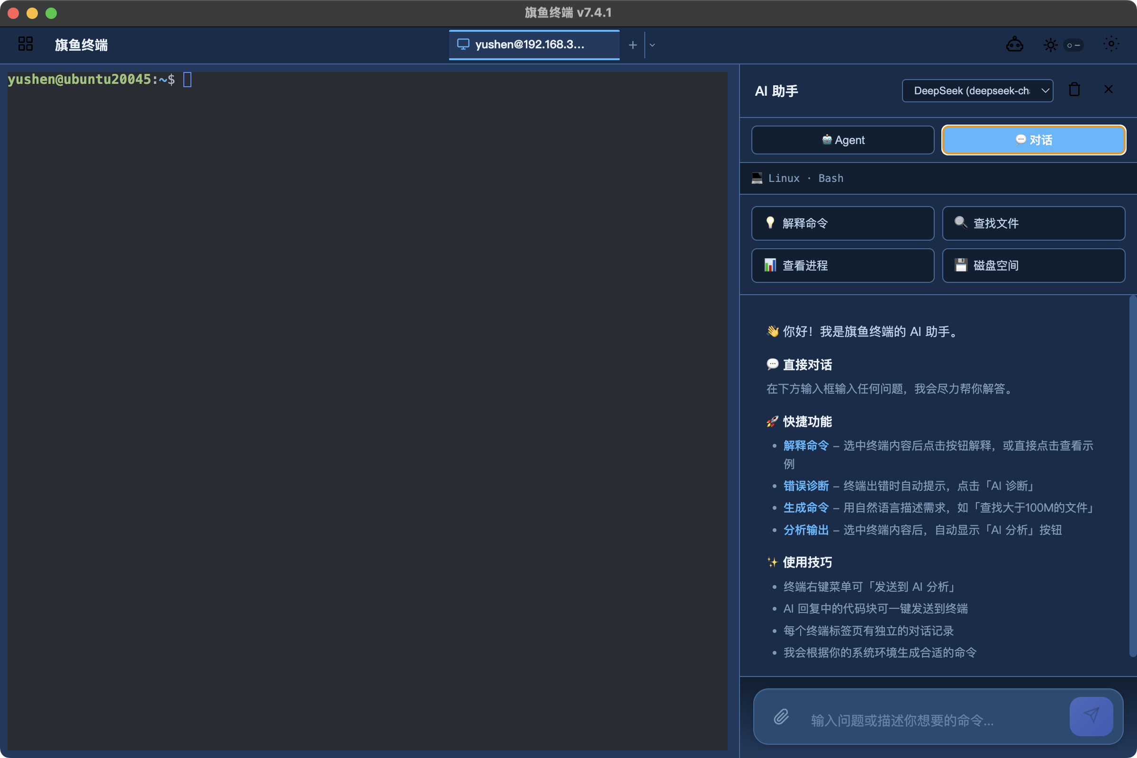Click the monitor icon in the terminal tab
Viewport: 1137px width, 758px height.
point(464,44)
